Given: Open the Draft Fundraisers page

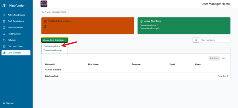Looking at the screenshot, I should click(16, 21).
